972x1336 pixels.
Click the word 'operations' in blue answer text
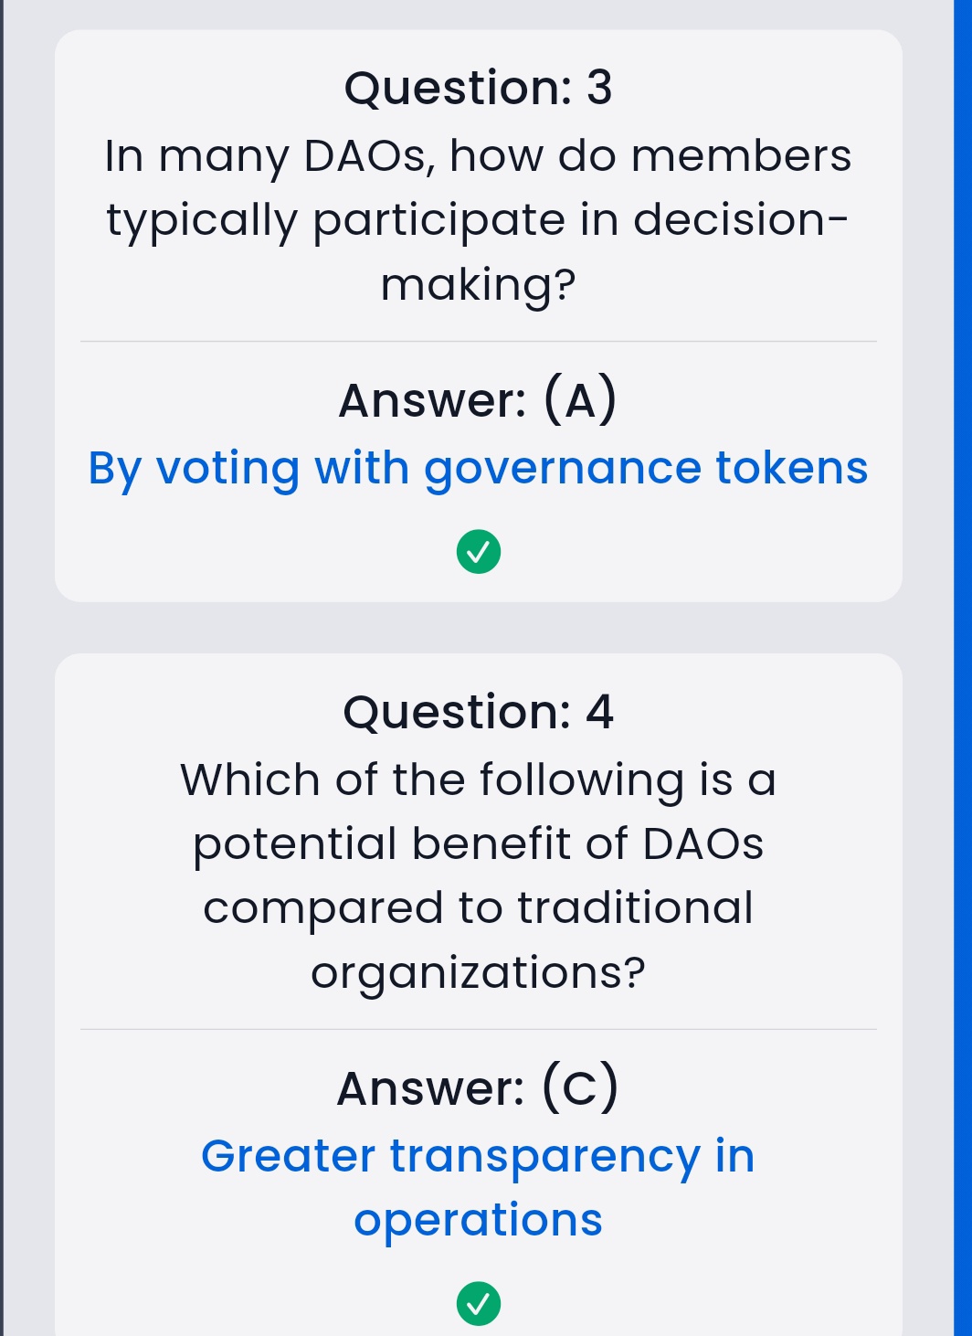478,1220
